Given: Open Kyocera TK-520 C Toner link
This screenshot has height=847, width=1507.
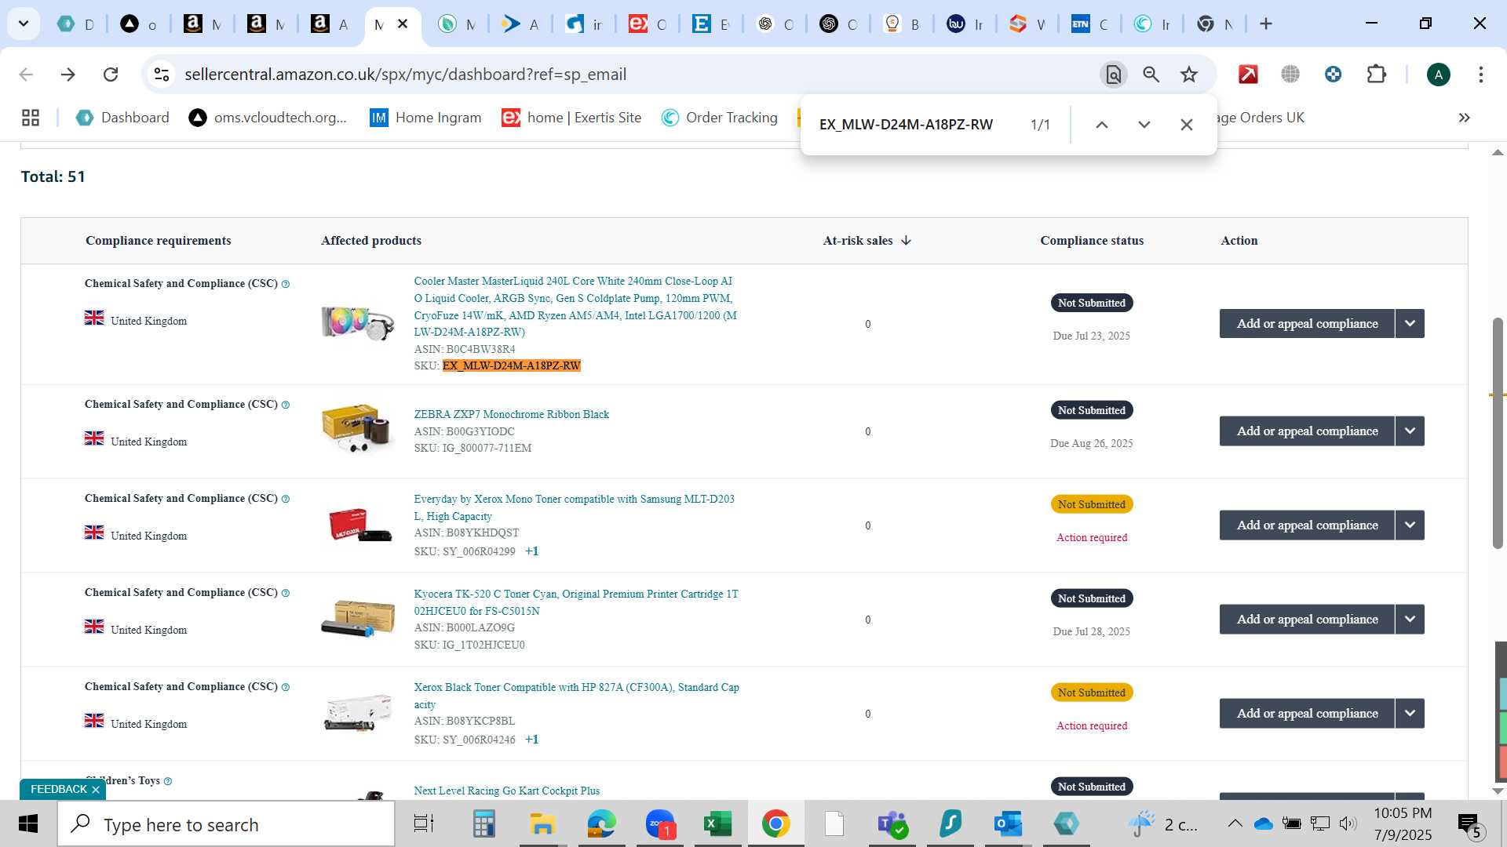Looking at the screenshot, I should coord(576,602).
